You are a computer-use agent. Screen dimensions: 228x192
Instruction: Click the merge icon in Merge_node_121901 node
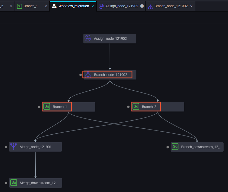pos(14,147)
